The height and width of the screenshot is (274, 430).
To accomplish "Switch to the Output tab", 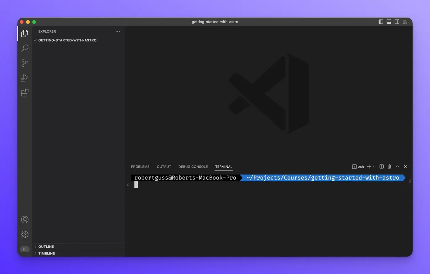I will pyautogui.click(x=164, y=167).
